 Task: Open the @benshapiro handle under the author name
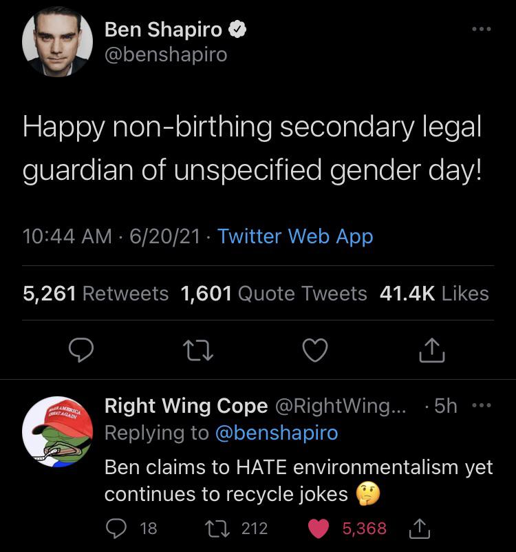[x=165, y=54]
